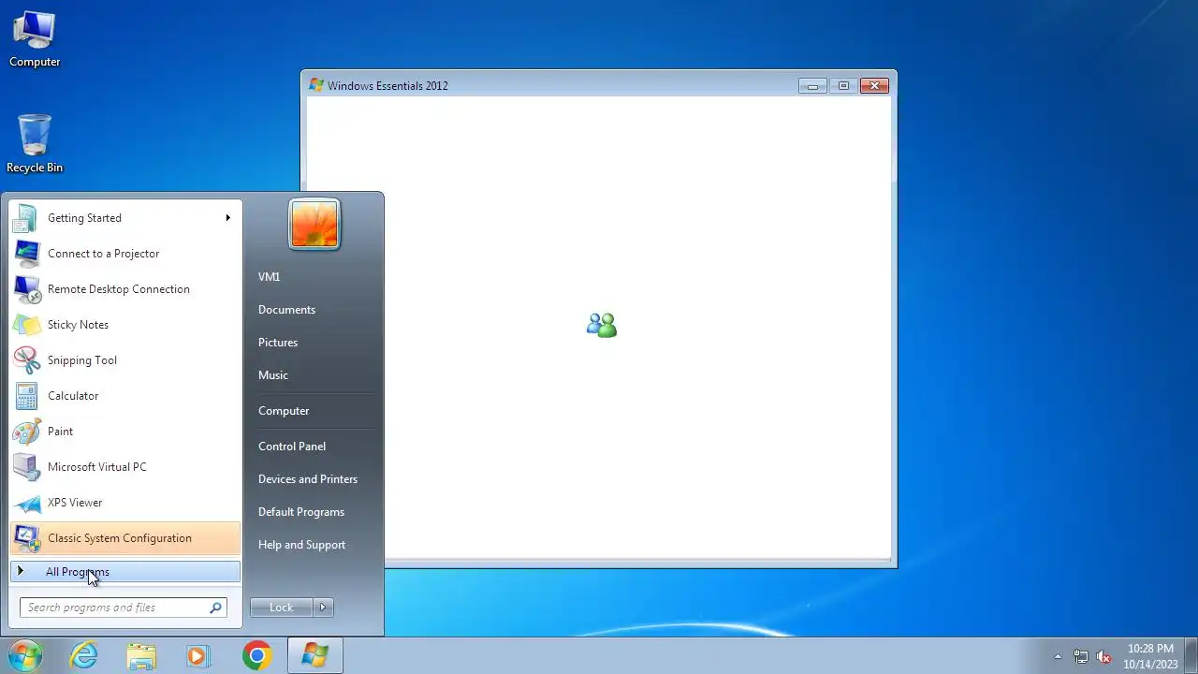This screenshot has height=674, width=1198.
Task: Click the Lock button
Action: coord(282,608)
